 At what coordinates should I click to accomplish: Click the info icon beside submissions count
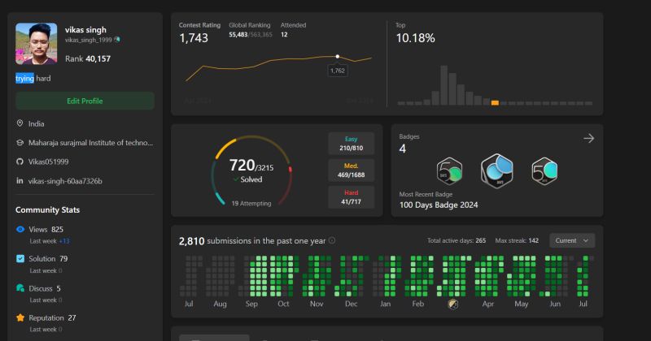click(332, 240)
